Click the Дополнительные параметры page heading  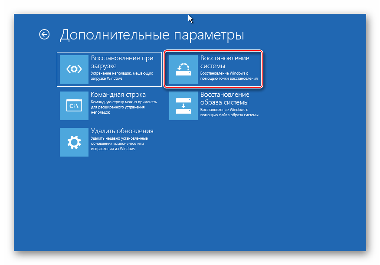[x=151, y=35]
